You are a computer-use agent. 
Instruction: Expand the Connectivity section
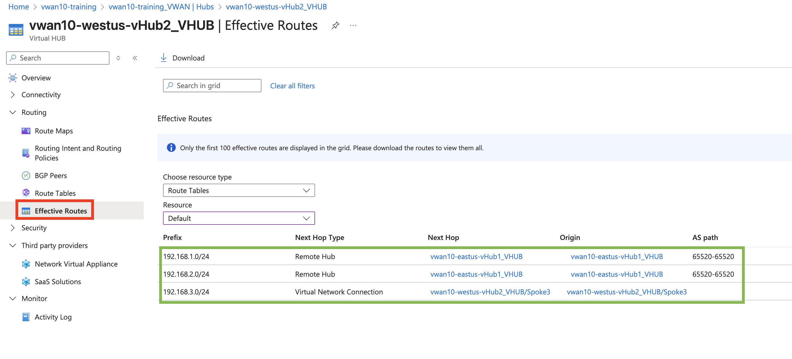click(13, 95)
